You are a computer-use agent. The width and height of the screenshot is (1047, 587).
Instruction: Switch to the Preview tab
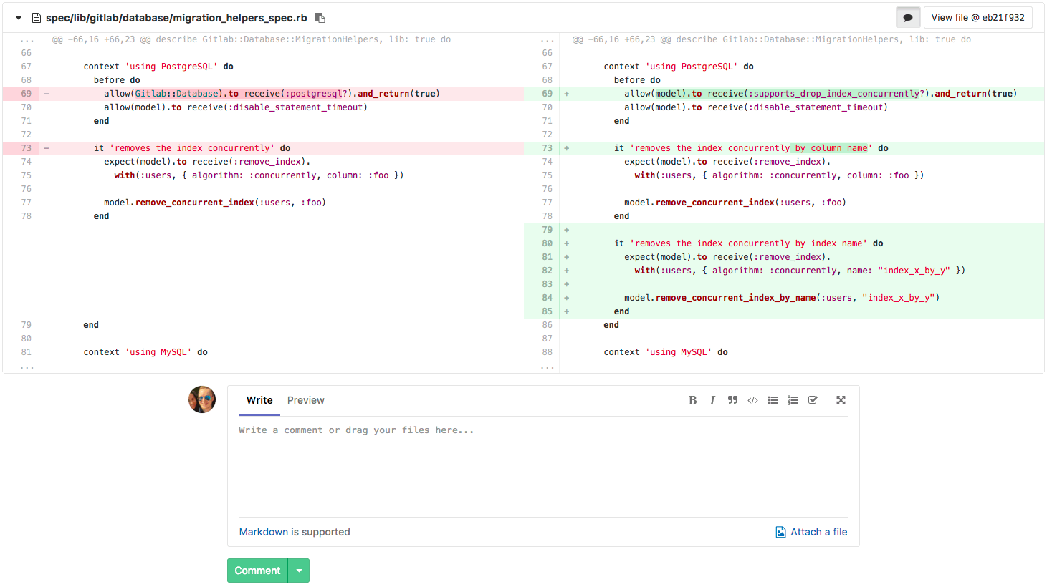pyautogui.click(x=305, y=400)
